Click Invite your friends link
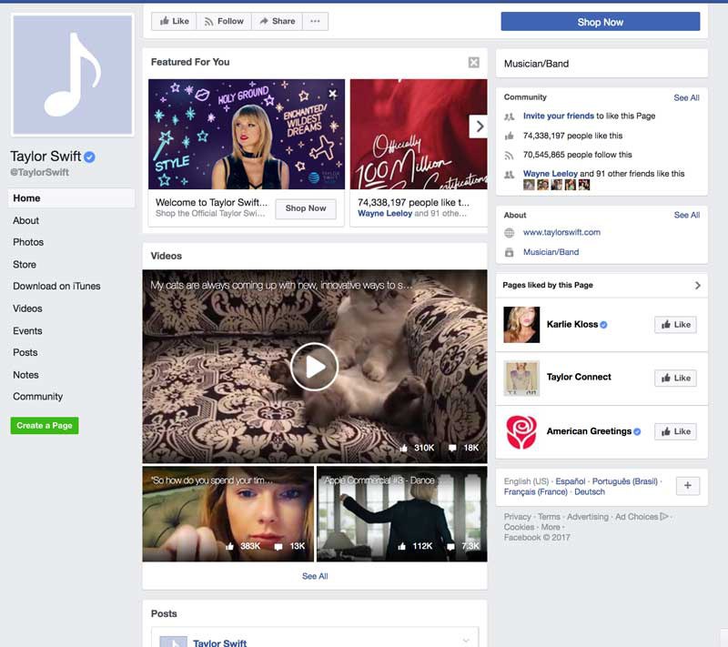 point(559,116)
